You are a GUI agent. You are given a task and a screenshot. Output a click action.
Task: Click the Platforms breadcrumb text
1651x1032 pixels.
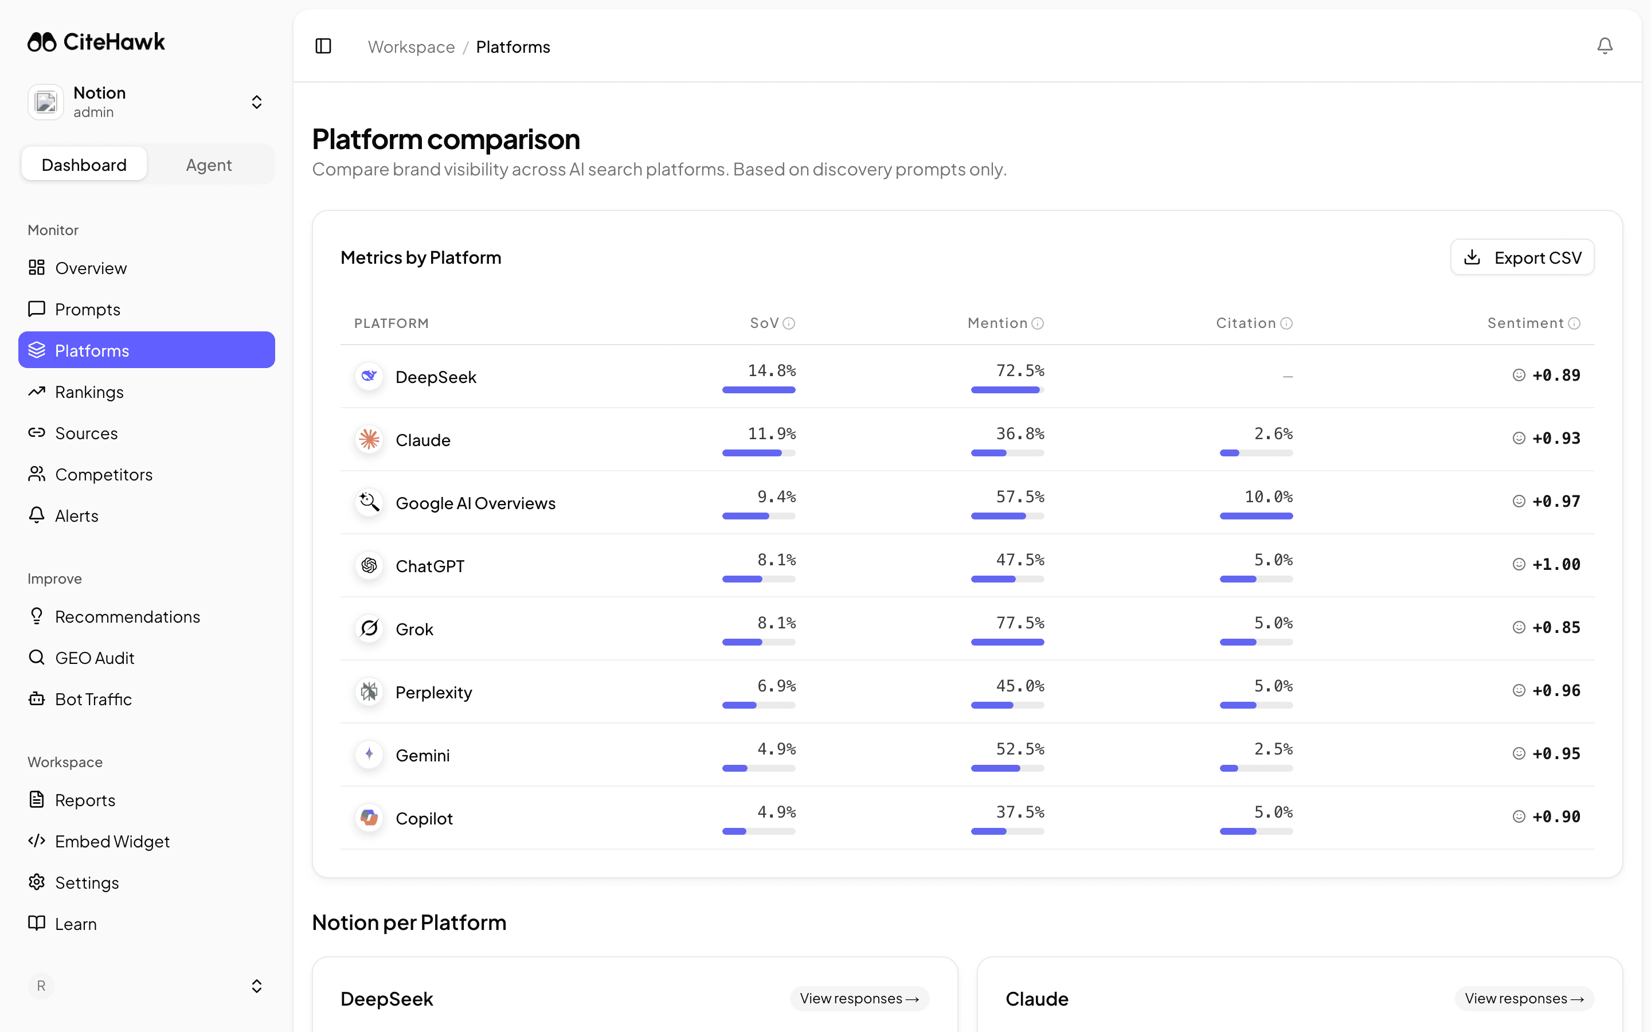point(513,46)
